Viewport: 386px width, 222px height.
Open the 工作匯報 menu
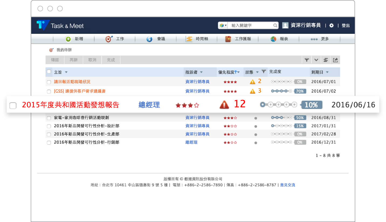(x=238, y=39)
